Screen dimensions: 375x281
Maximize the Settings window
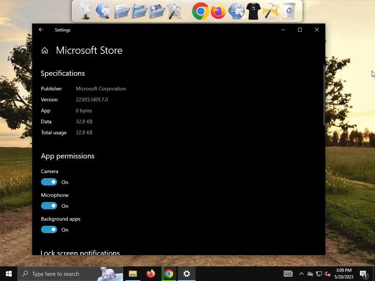coord(300,30)
